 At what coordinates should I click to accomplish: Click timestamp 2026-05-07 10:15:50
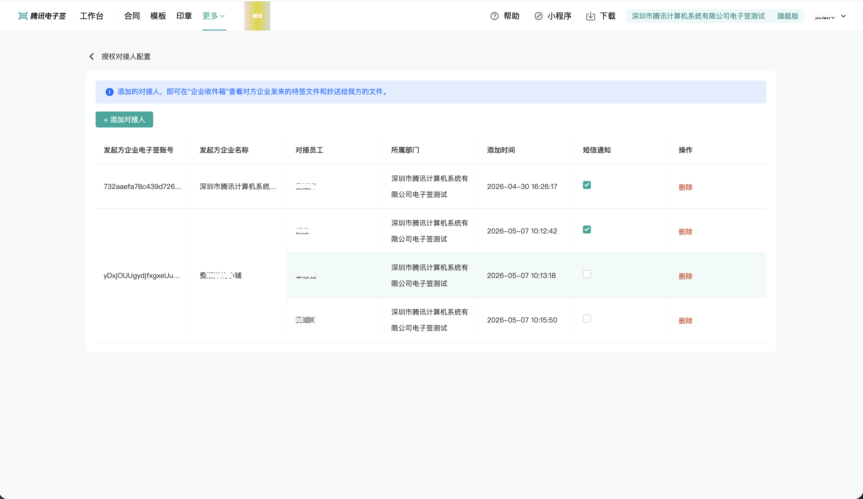tap(522, 320)
